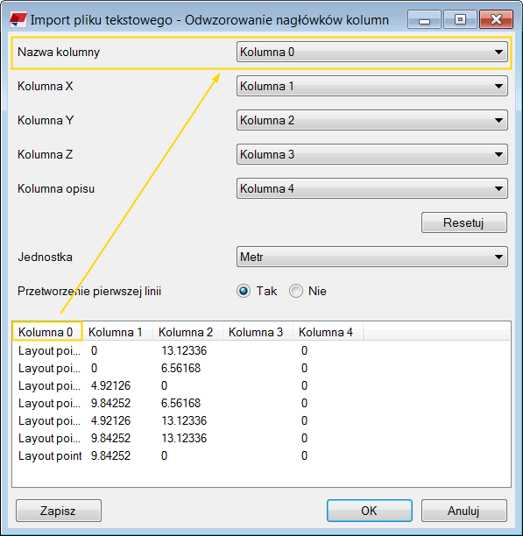Screen dimensions: 523x536
Task: Select the Kolumna 2 column header
Action: (x=187, y=332)
